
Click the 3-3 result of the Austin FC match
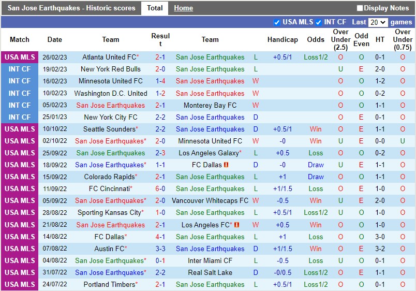[160, 249]
